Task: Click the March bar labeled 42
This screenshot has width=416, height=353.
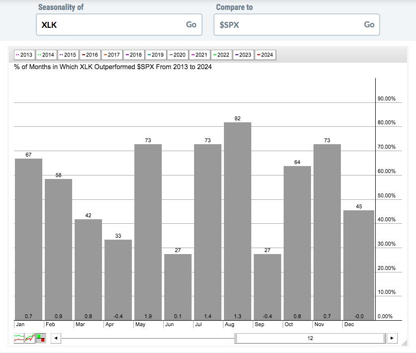Action: (88, 269)
